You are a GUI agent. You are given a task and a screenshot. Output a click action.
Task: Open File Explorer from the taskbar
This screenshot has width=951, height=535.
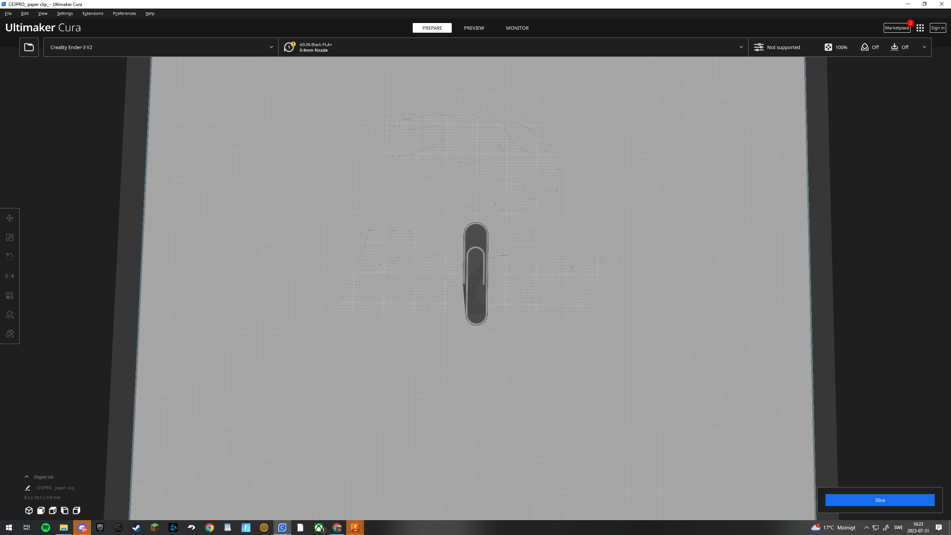[x=64, y=528]
